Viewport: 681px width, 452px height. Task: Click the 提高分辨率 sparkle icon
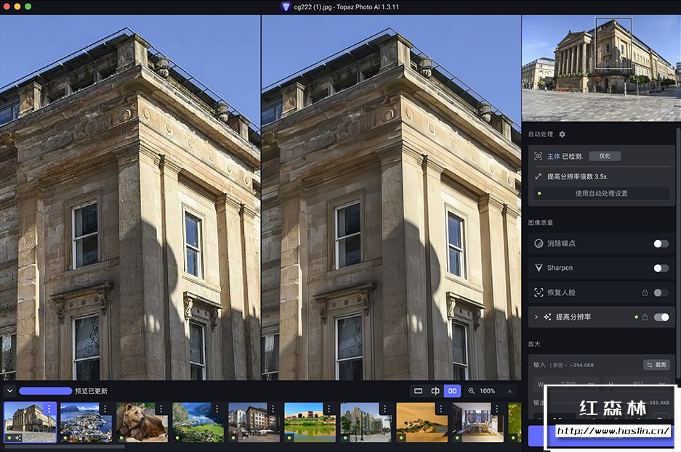(547, 317)
